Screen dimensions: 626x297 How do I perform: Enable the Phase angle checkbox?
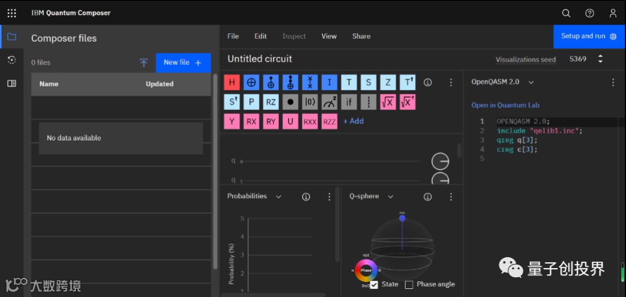click(x=409, y=285)
